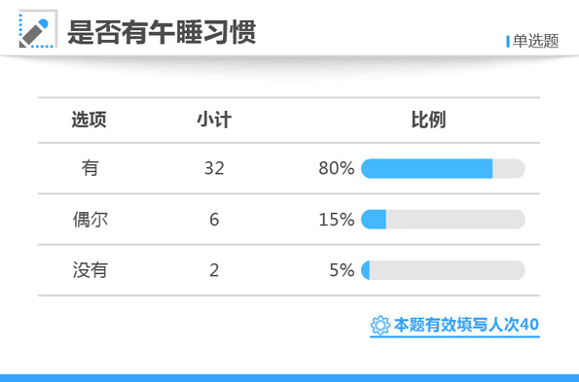Click the 5% progress bar
The width and height of the screenshot is (579, 382).
pyautogui.click(x=443, y=270)
